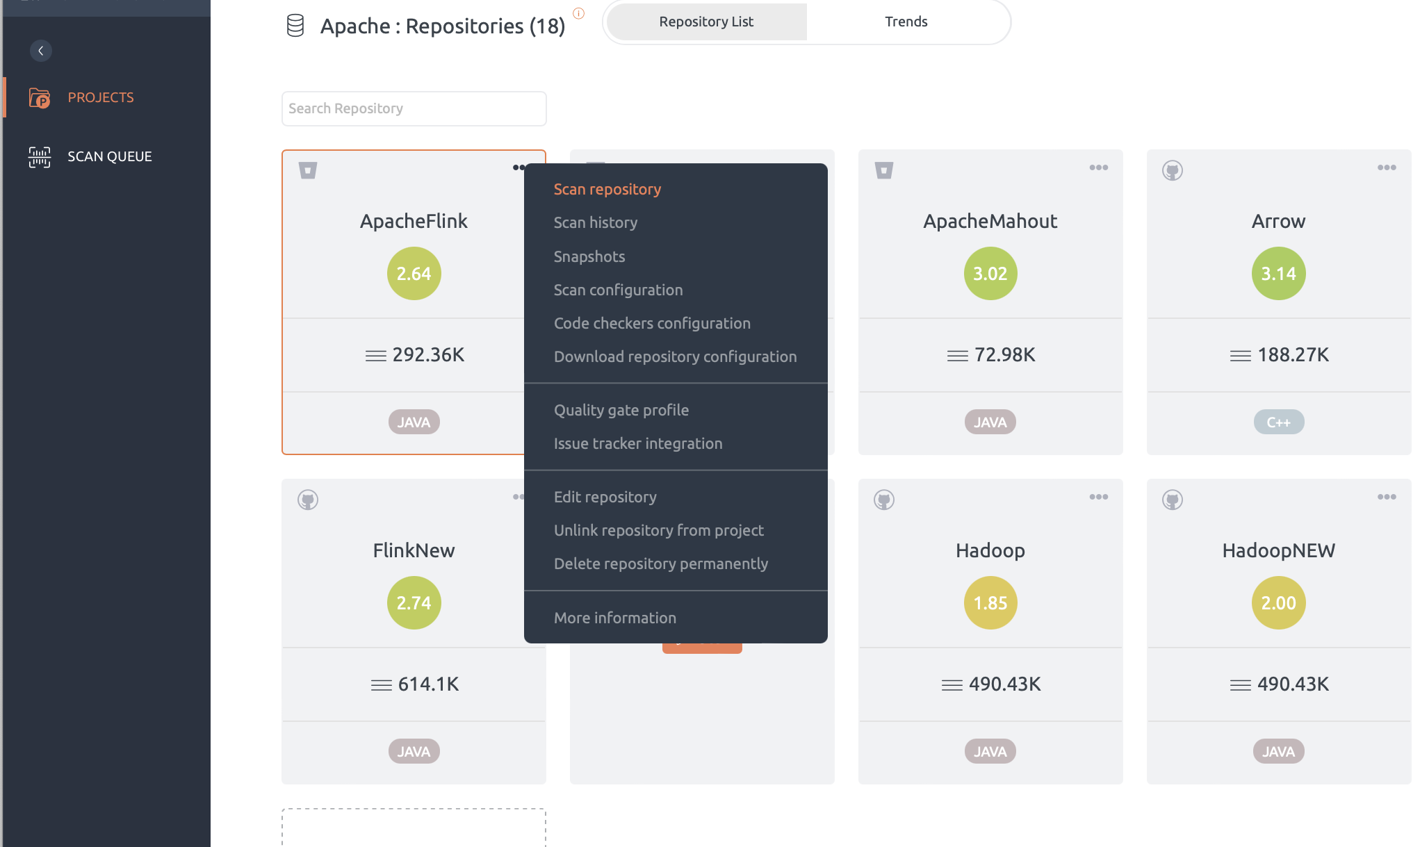Screen dimensions: 1420x847
Task: Click lines-of-code icon on ApacheMahout card
Action: click(958, 356)
